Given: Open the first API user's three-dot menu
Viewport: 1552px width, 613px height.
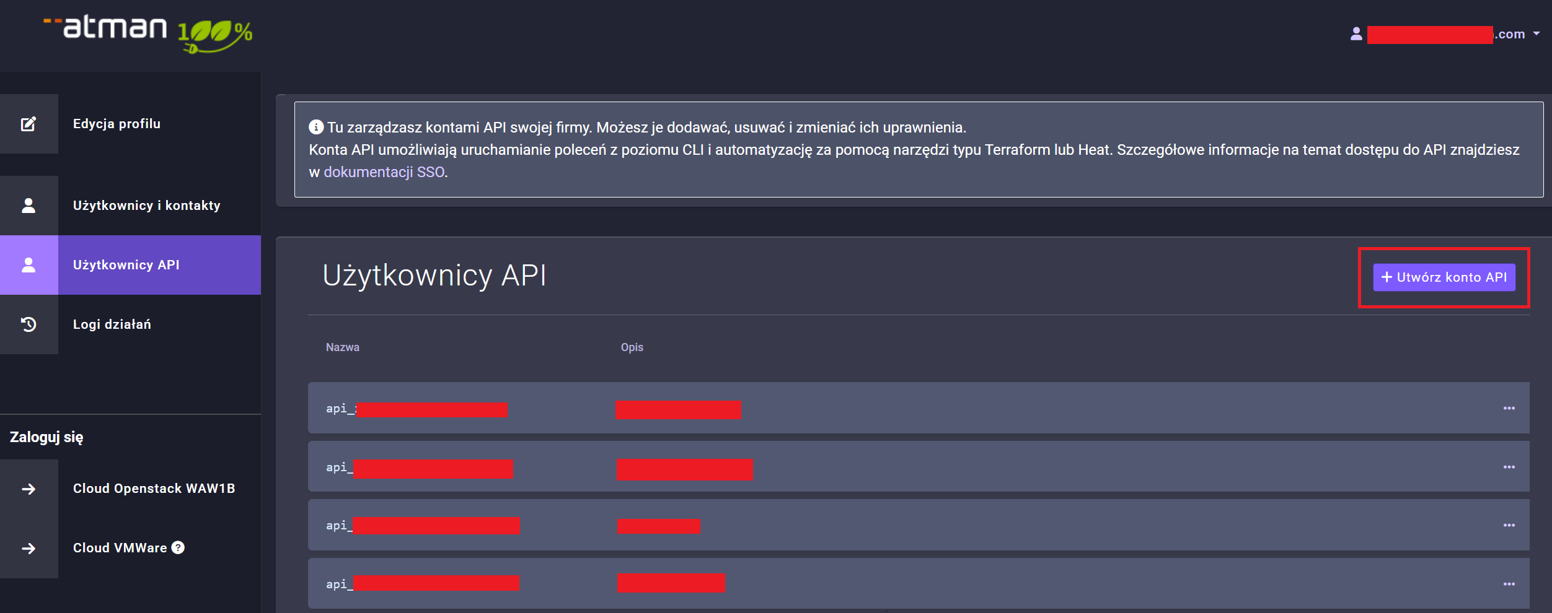Looking at the screenshot, I should (x=1509, y=408).
